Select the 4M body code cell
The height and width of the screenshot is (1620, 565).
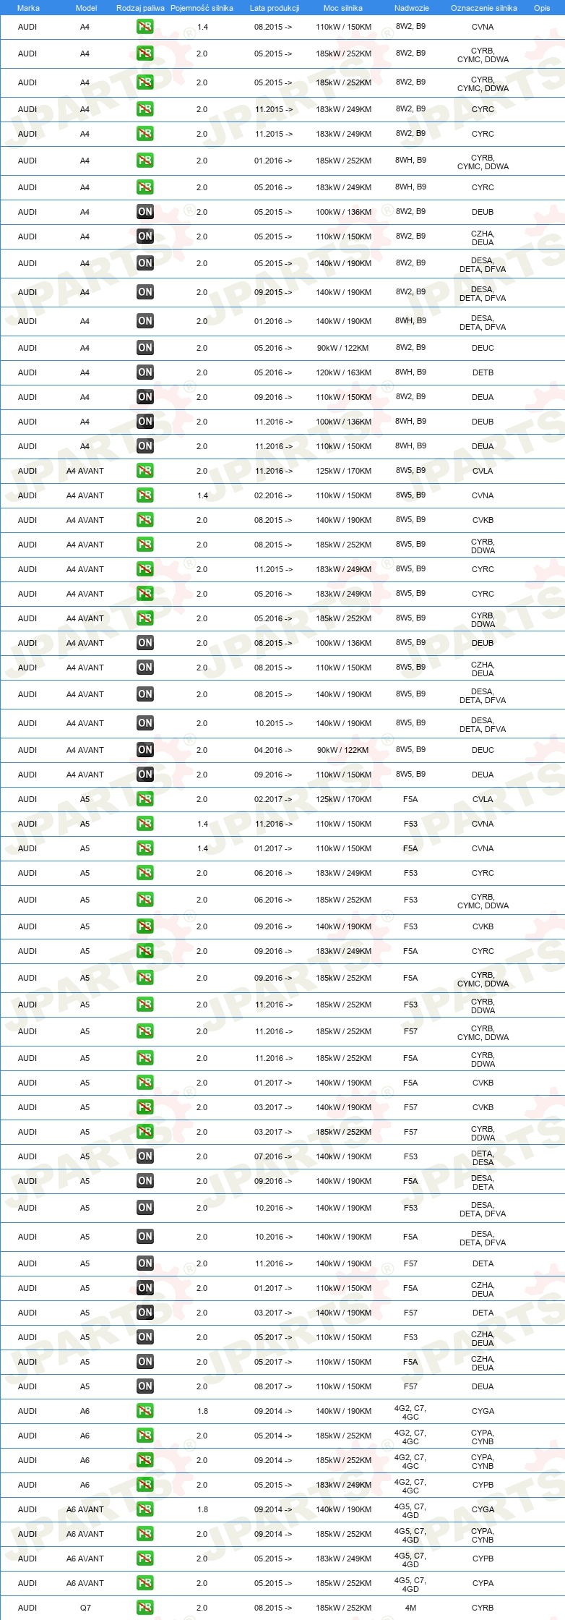pyautogui.click(x=410, y=1608)
